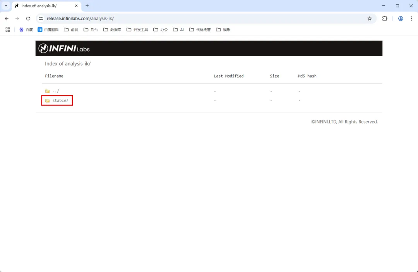
Task: Close the 'Index of: analysis-ik/' tab
Action: [76, 5]
